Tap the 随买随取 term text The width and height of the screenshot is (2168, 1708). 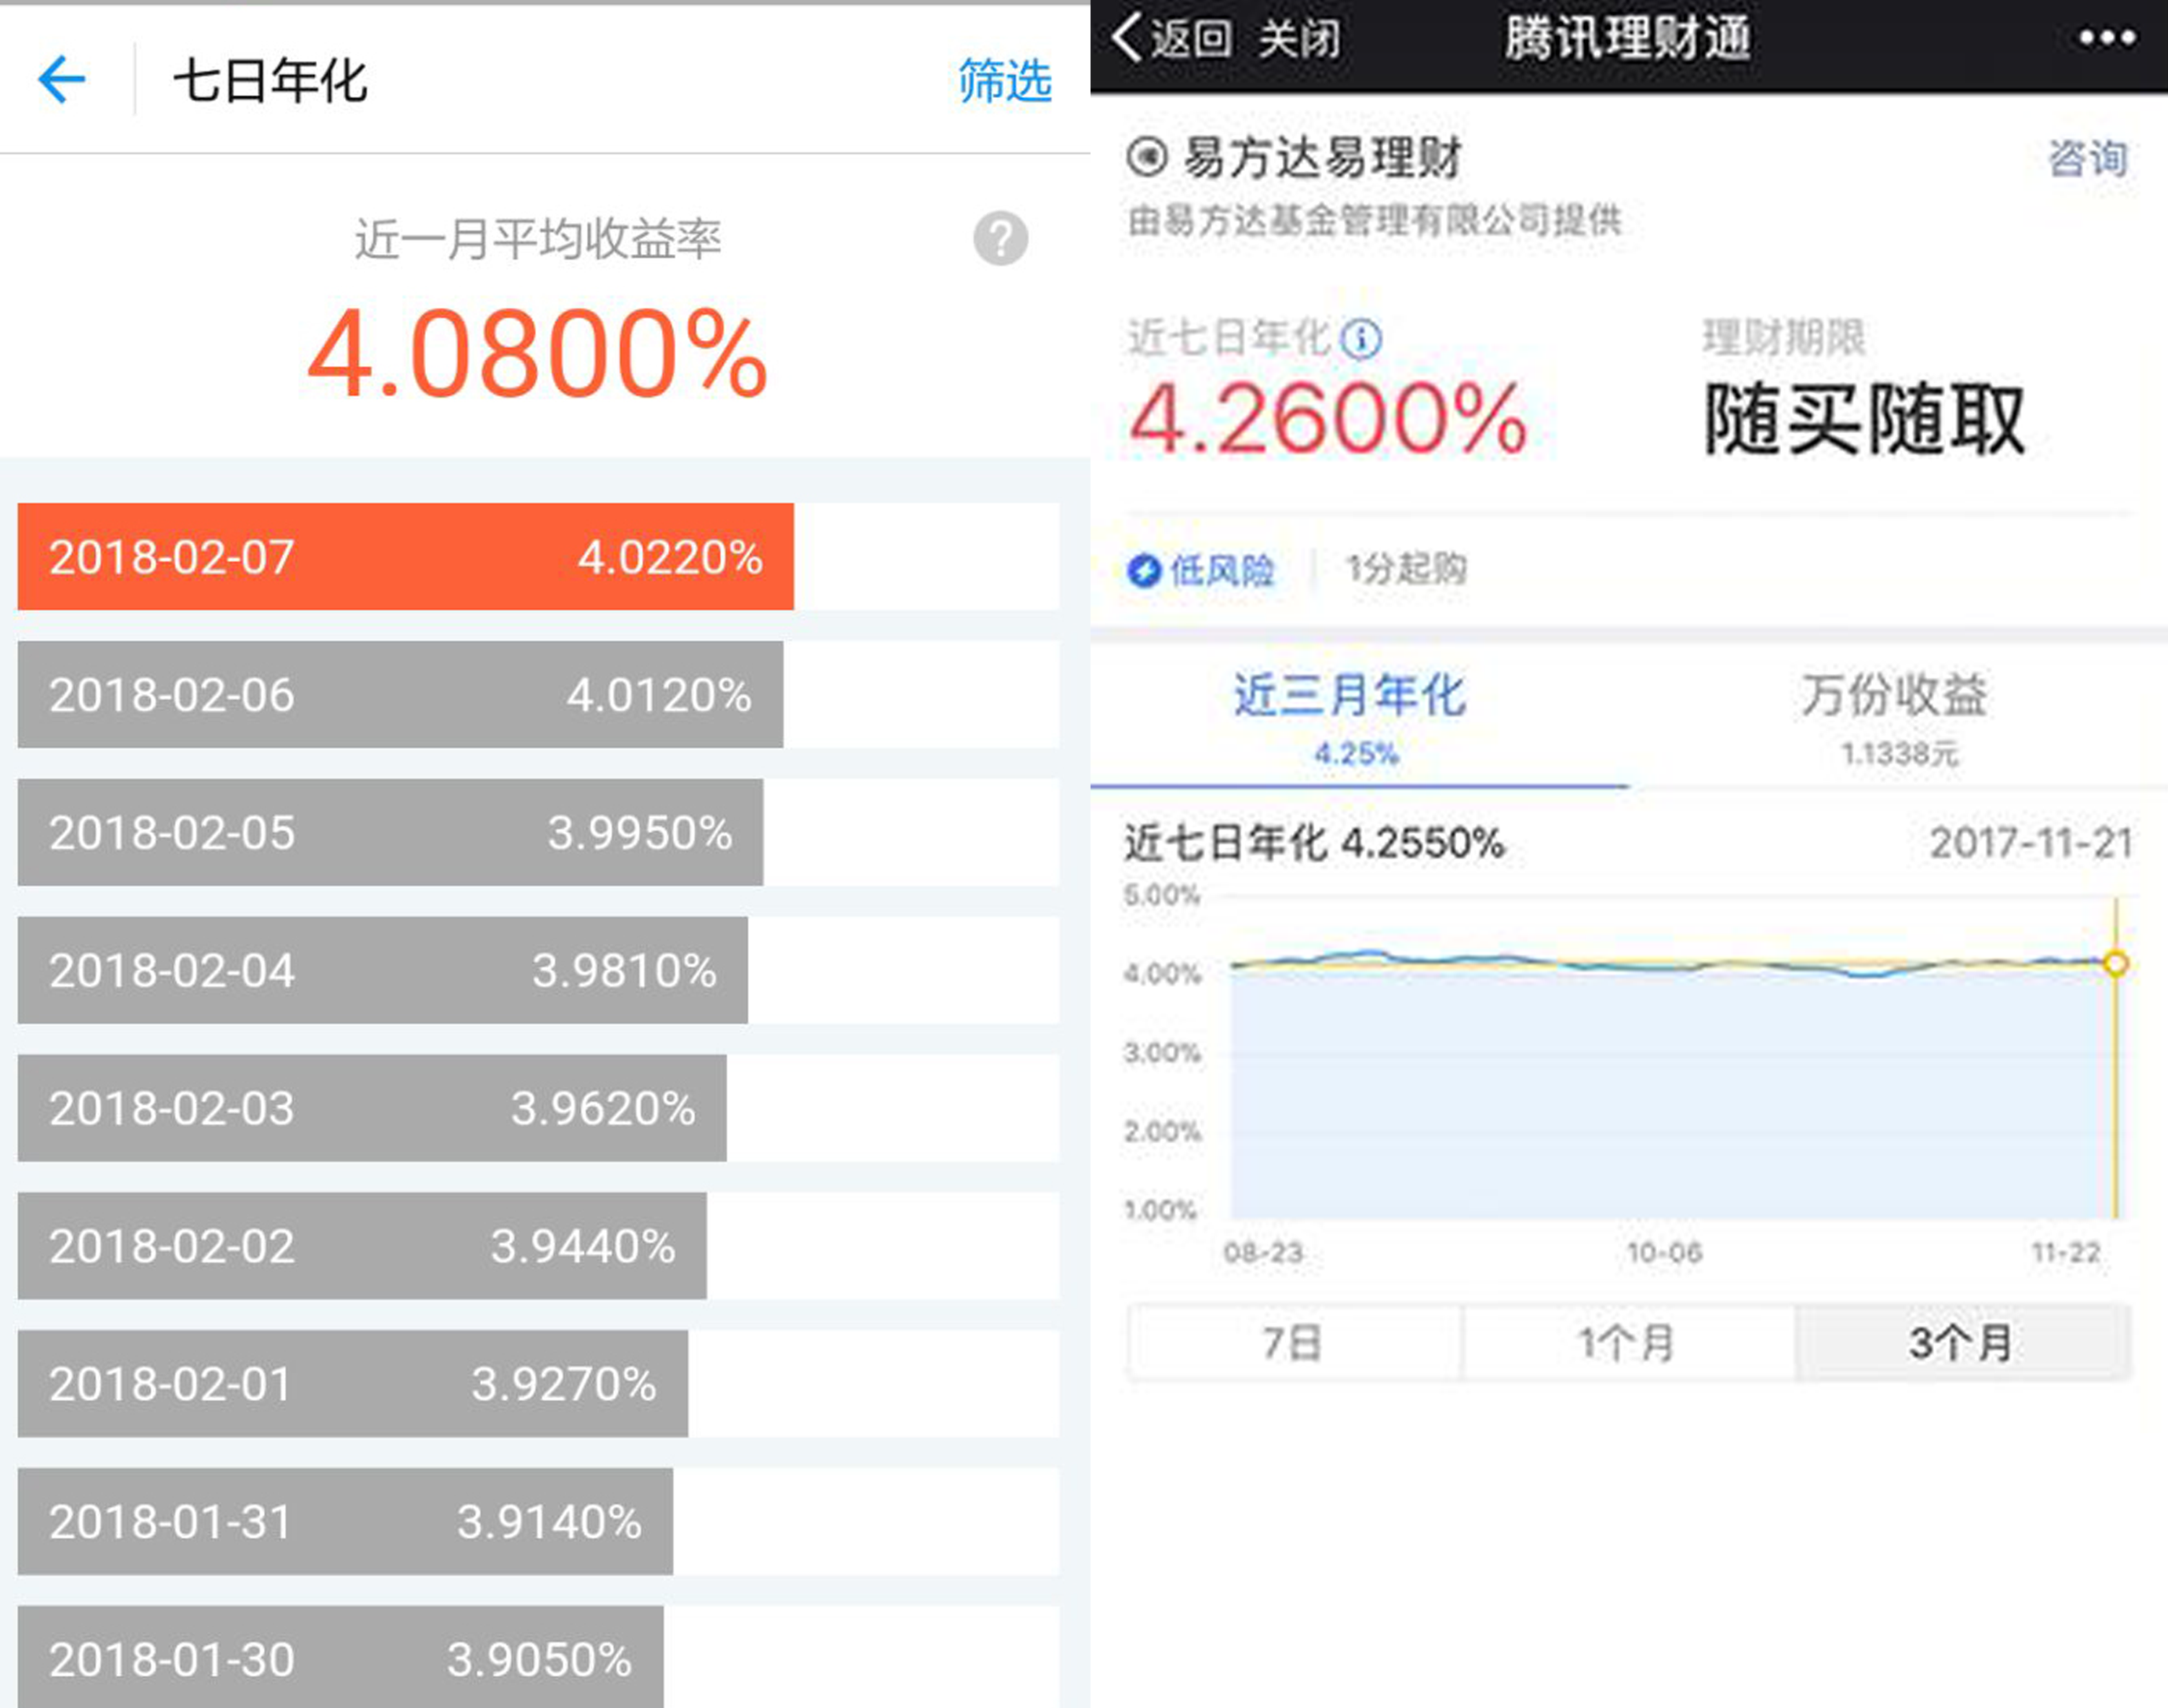pyautogui.click(x=1865, y=419)
